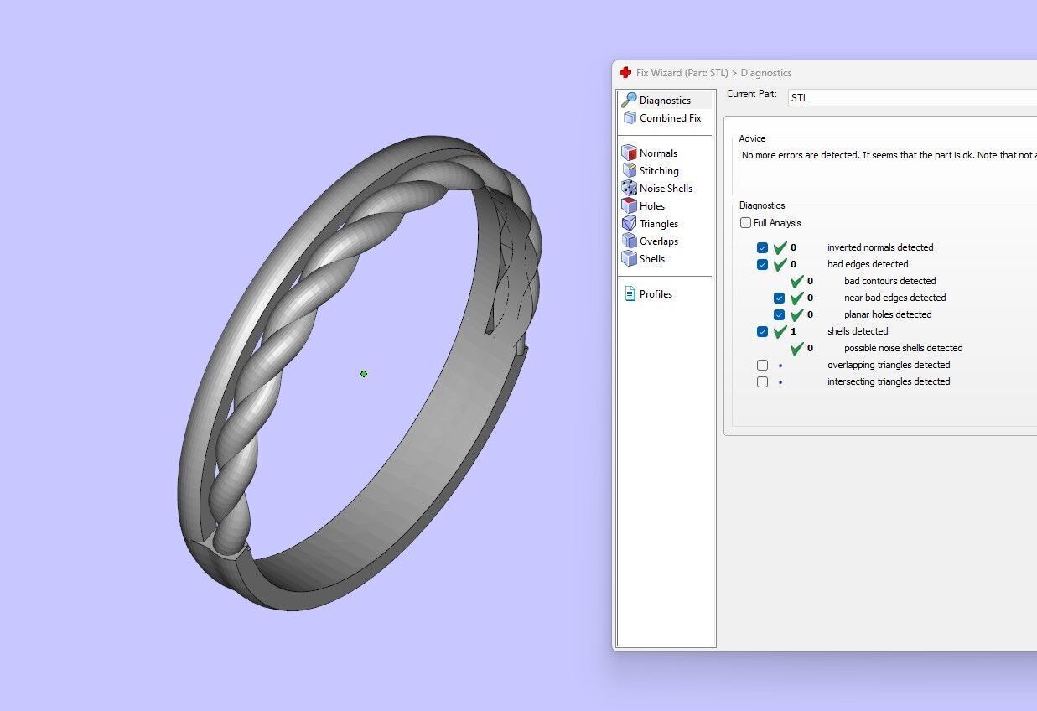1037x711 pixels.
Task: Enable the Full Analysis checkbox
Action: pyautogui.click(x=745, y=223)
